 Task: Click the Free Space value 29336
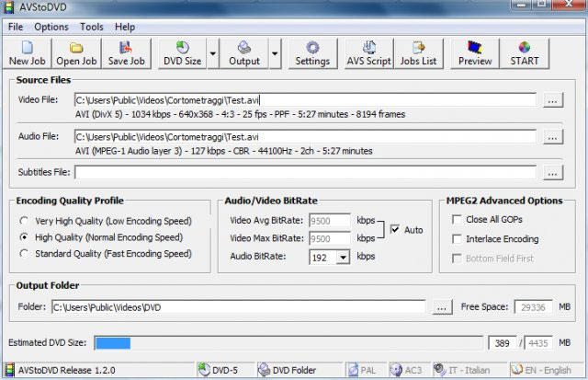(533, 307)
